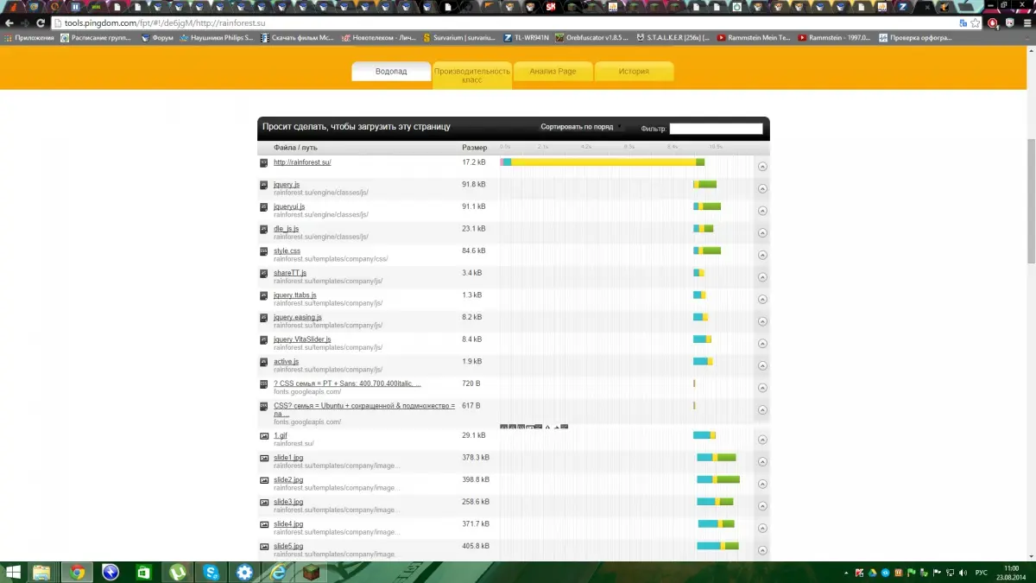1036x583 pixels.
Task: Open the Проверка орфогра... bookmark
Action: 917,38
